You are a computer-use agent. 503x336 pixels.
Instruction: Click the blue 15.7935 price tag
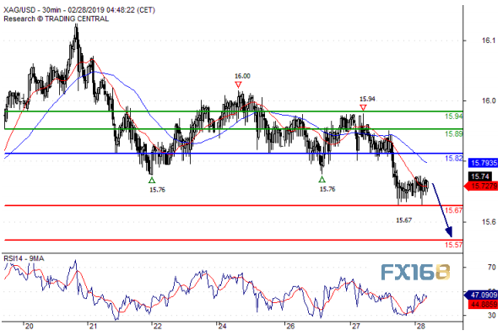[x=484, y=163]
